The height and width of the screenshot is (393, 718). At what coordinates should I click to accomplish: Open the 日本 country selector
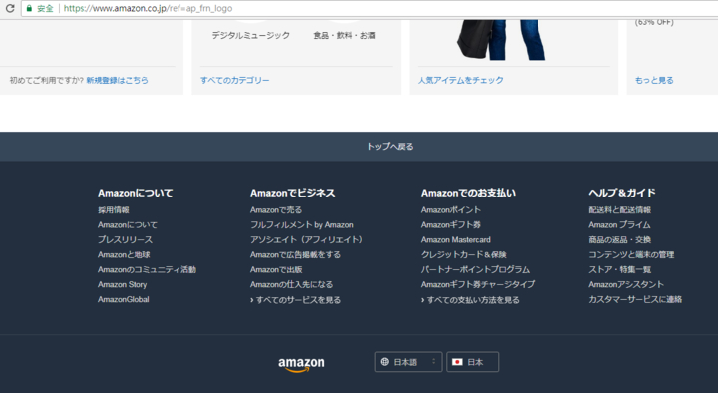[x=472, y=362]
